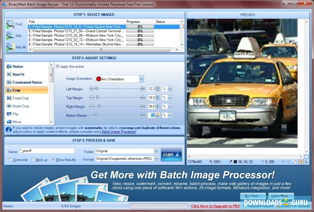Expand the output Format dropdown
The image size is (314, 212).
click(156, 159)
